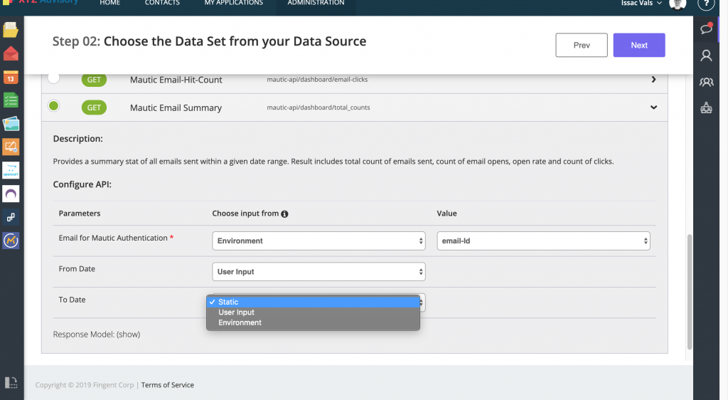Click the Email for Mautic Authentication label
The width and height of the screenshot is (728, 400).
113,238
